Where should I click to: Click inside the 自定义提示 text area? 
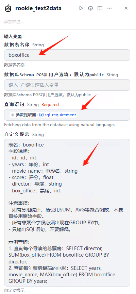(67, 213)
